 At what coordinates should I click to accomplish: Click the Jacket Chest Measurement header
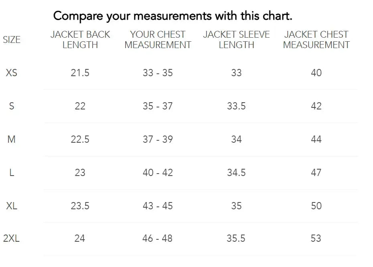[x=316, y=40]
